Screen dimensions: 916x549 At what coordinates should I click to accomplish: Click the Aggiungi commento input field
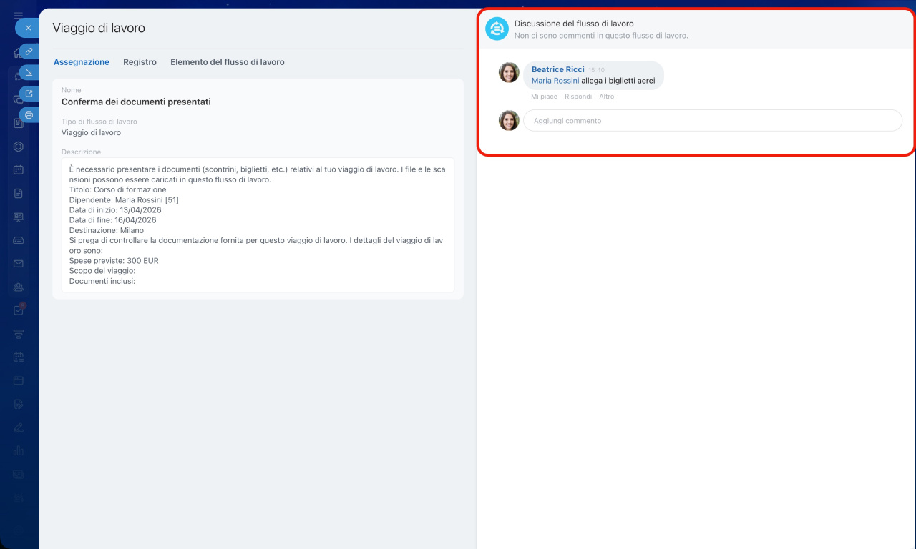(x=712, y=121)
